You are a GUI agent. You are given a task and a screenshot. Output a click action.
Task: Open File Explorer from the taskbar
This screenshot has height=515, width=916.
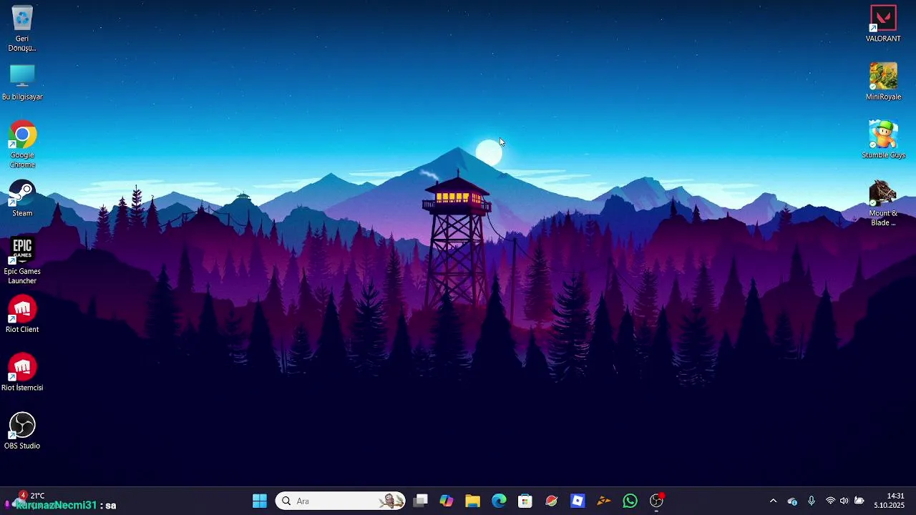point(472,501)
